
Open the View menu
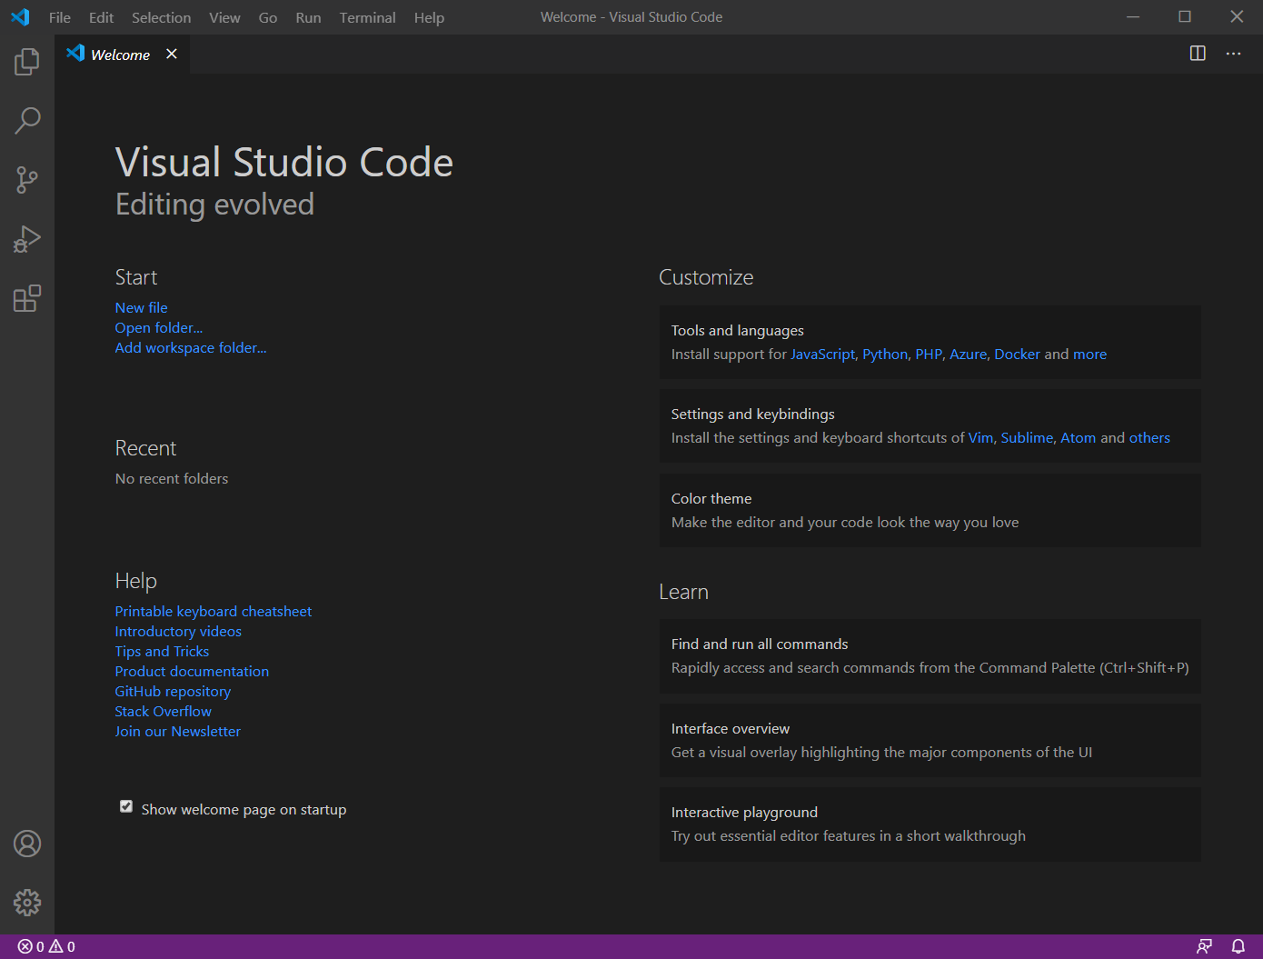tap(224, 17)
